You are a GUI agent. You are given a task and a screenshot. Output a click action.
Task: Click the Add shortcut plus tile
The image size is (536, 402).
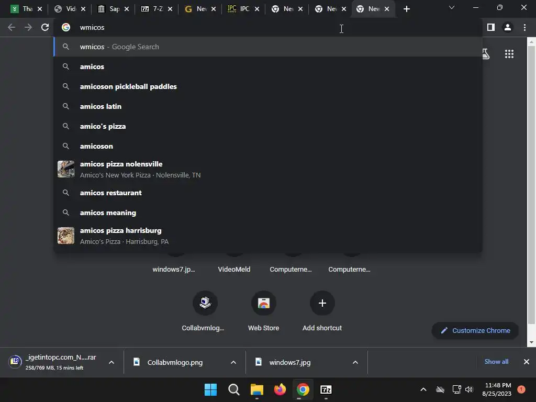322,303
